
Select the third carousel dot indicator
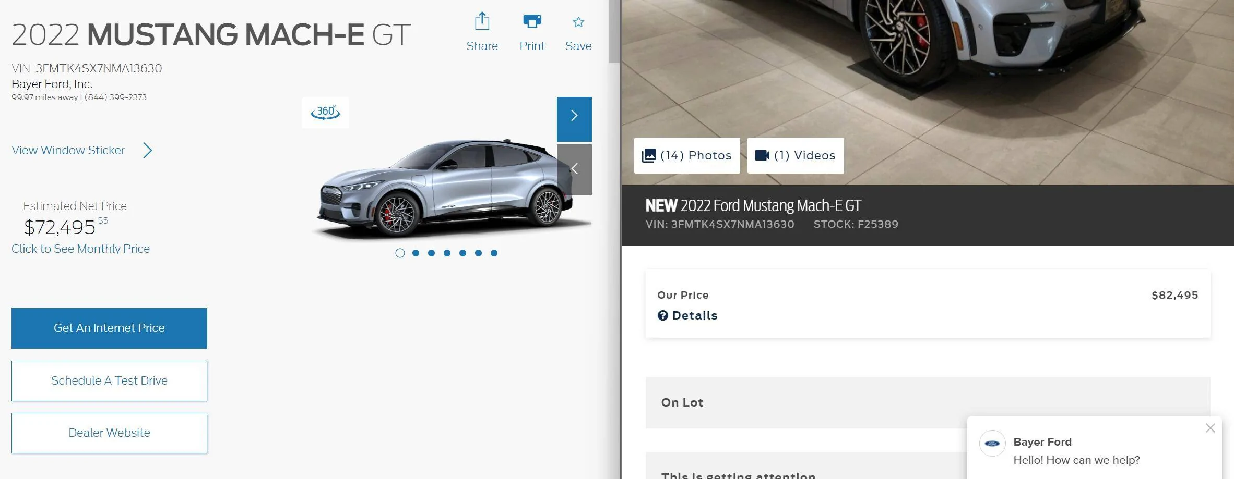[x=431, y=253]
